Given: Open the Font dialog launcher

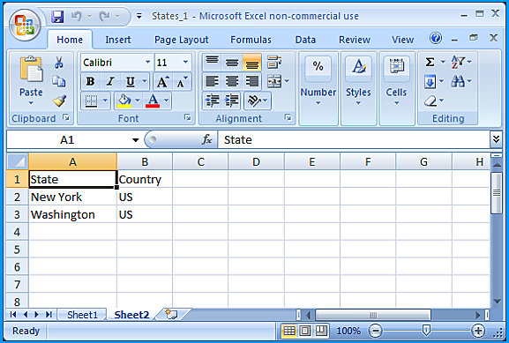Looking at the screenshot, I should [188, 117].
